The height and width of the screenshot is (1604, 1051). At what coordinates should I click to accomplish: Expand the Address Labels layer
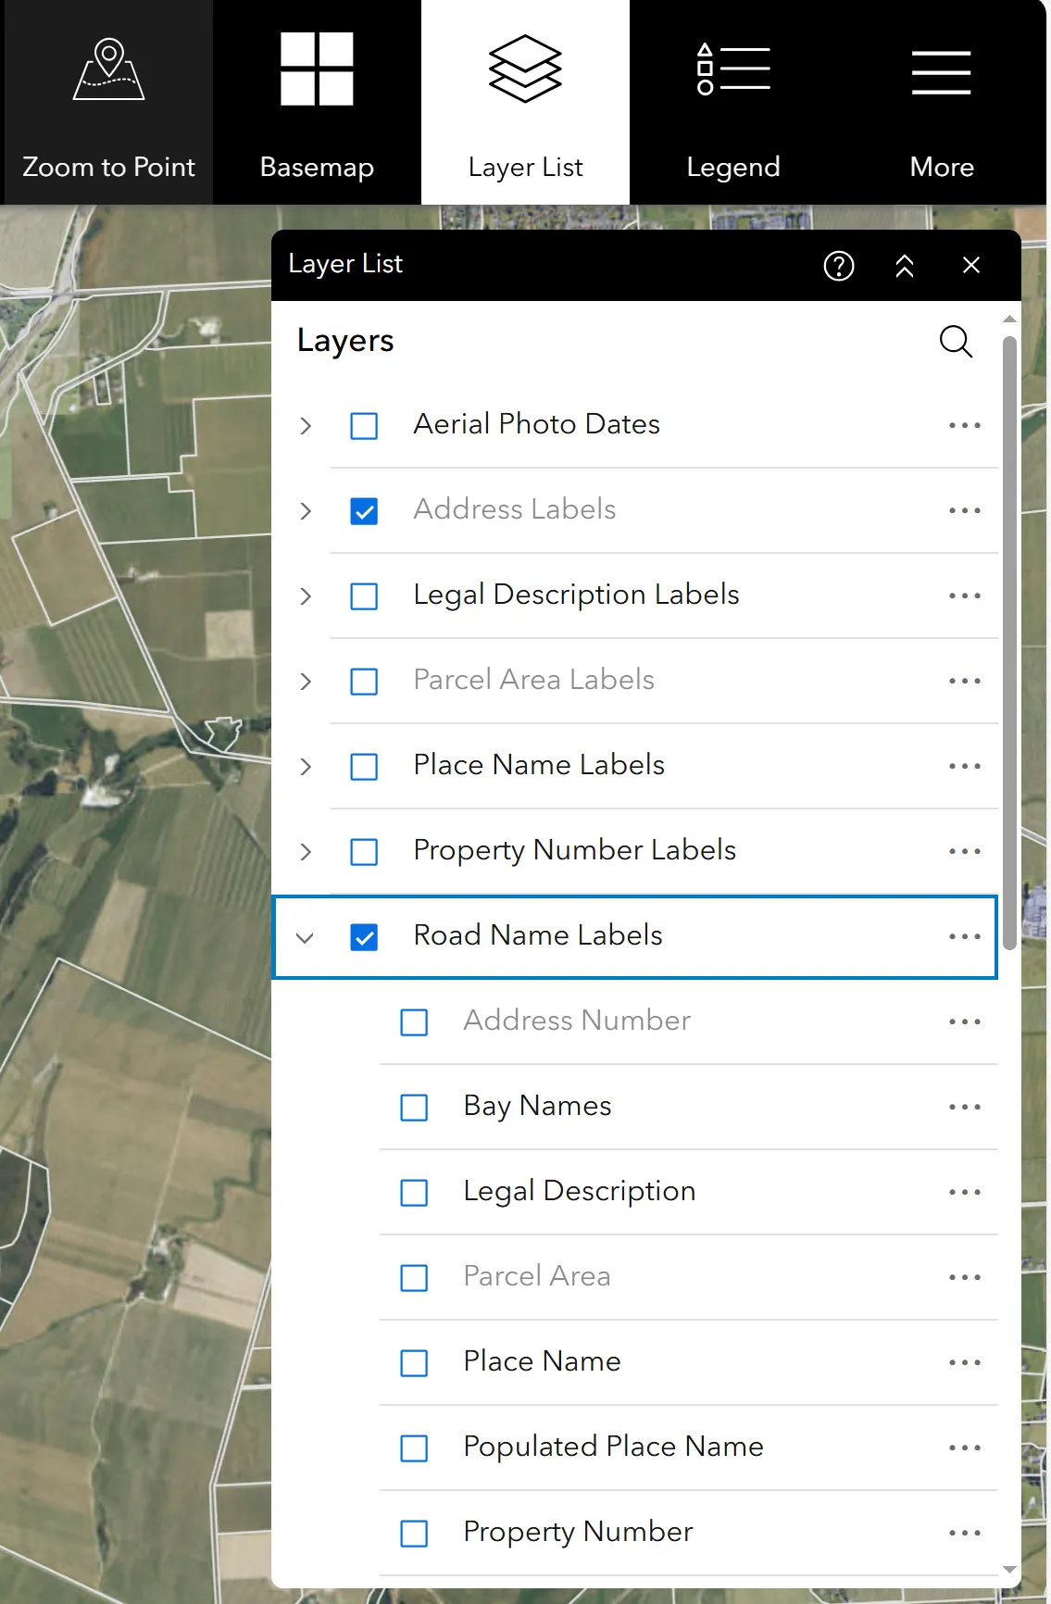(x=306, y=511)
